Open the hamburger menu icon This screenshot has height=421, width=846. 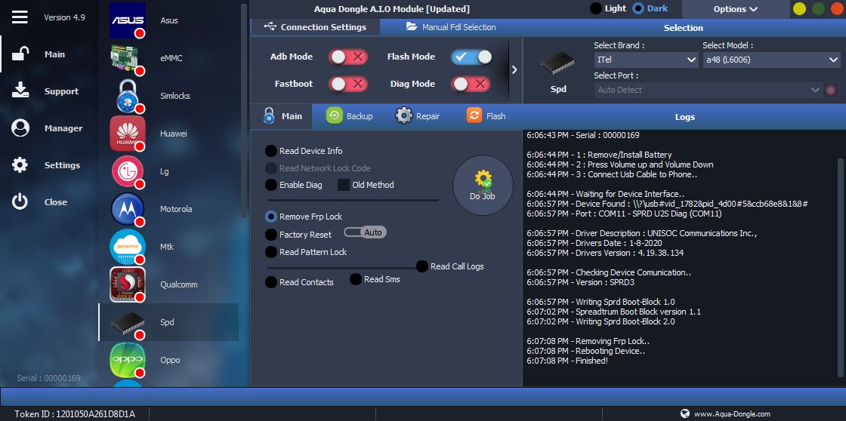click(20, 17)
